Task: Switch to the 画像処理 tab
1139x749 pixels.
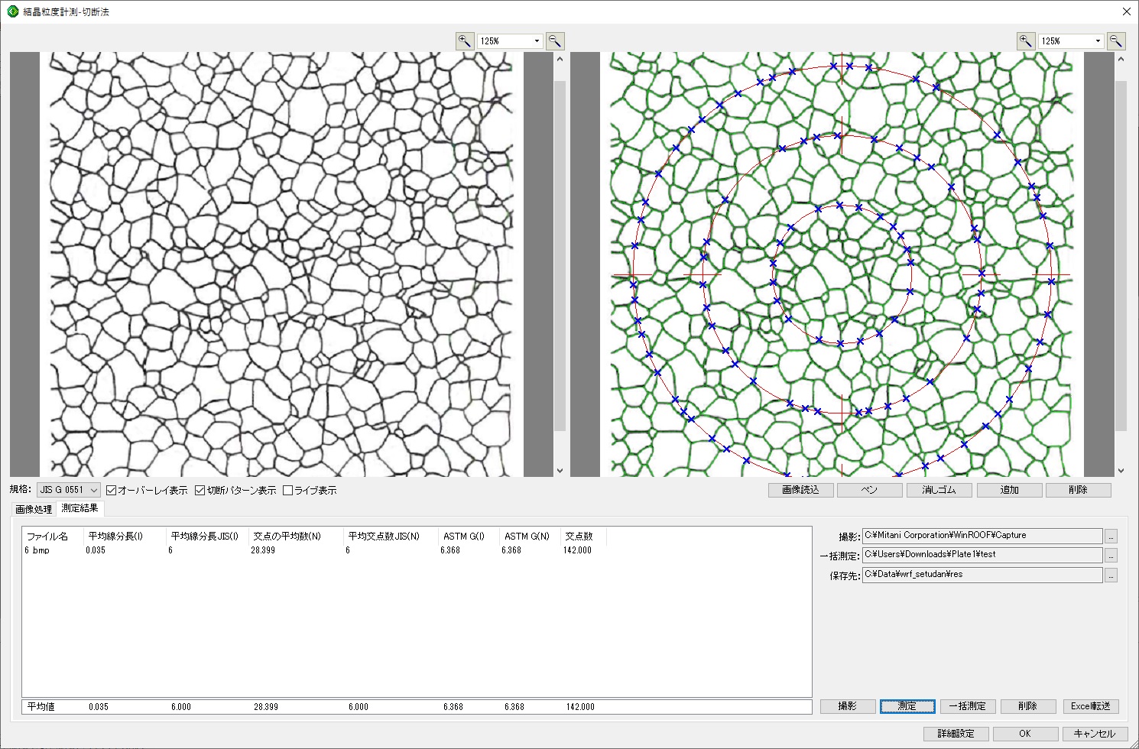Action: [x=34, y=509]
